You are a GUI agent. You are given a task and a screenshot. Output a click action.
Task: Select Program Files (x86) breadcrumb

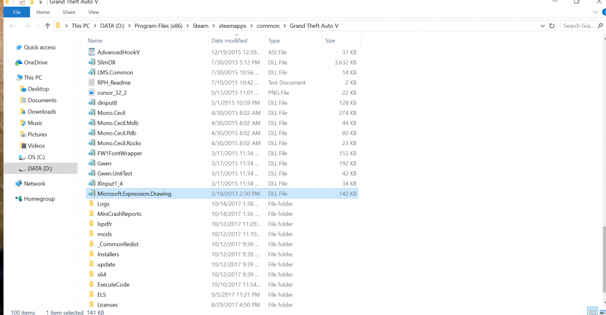click(x=158, y=26)
